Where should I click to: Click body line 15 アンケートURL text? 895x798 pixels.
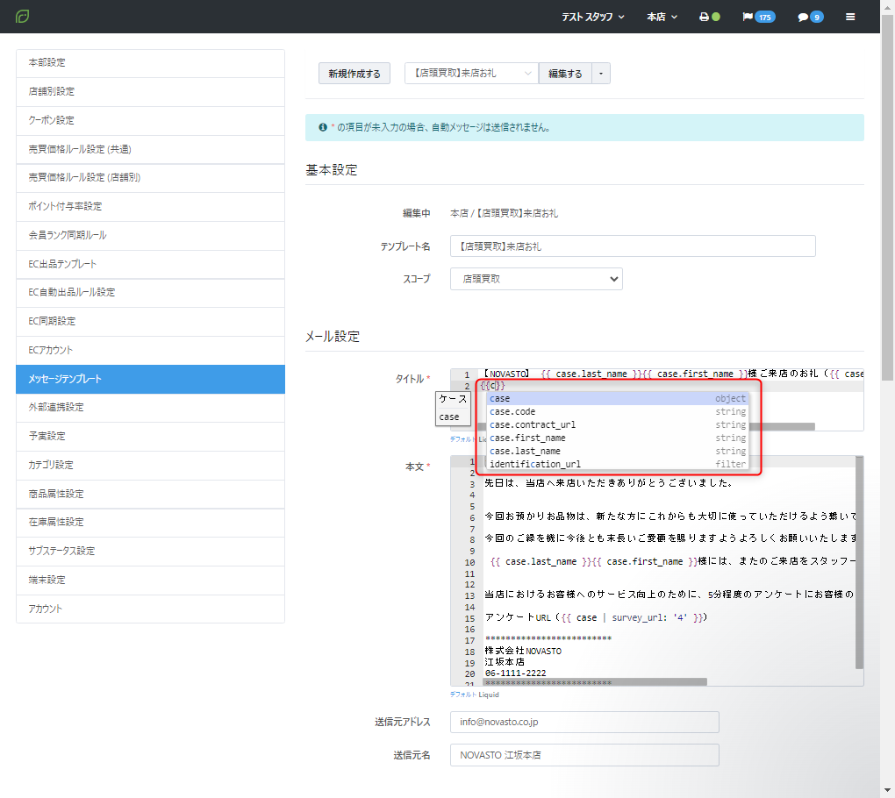pos(596,617)
